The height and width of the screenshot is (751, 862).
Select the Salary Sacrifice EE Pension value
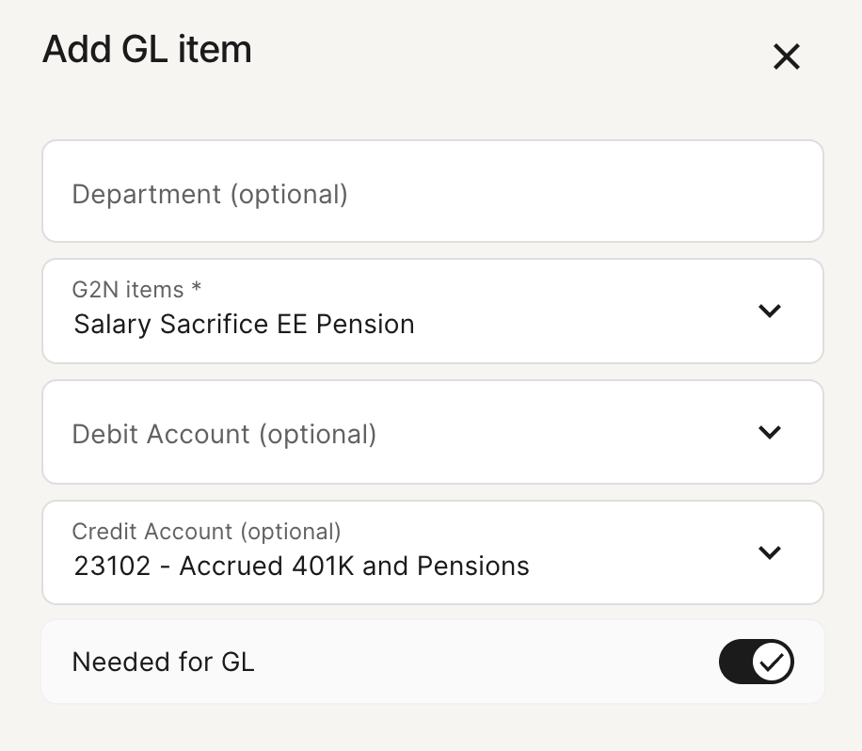tap(244, 324)
